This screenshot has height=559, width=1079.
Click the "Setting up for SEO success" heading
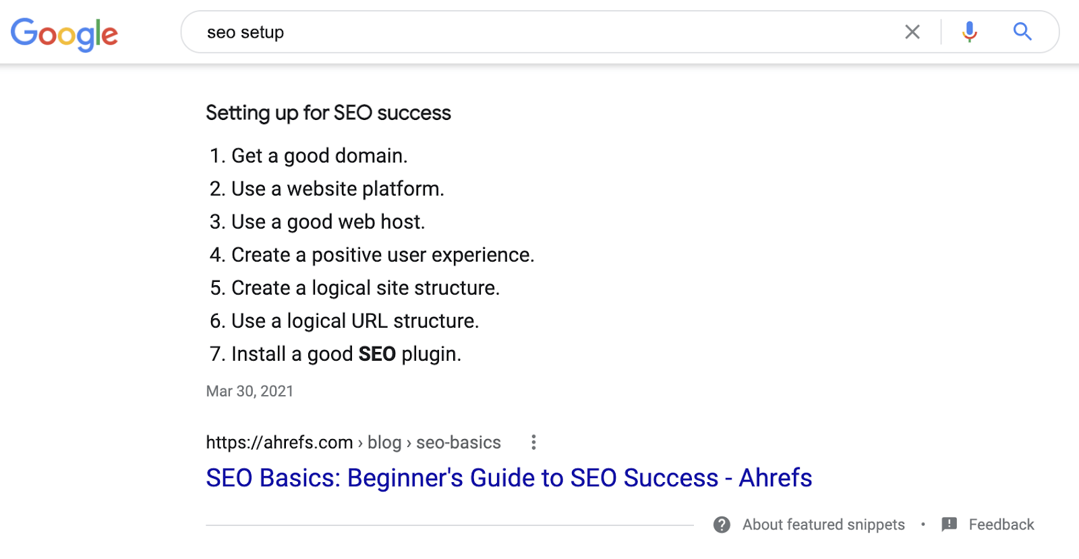(328, 113)
